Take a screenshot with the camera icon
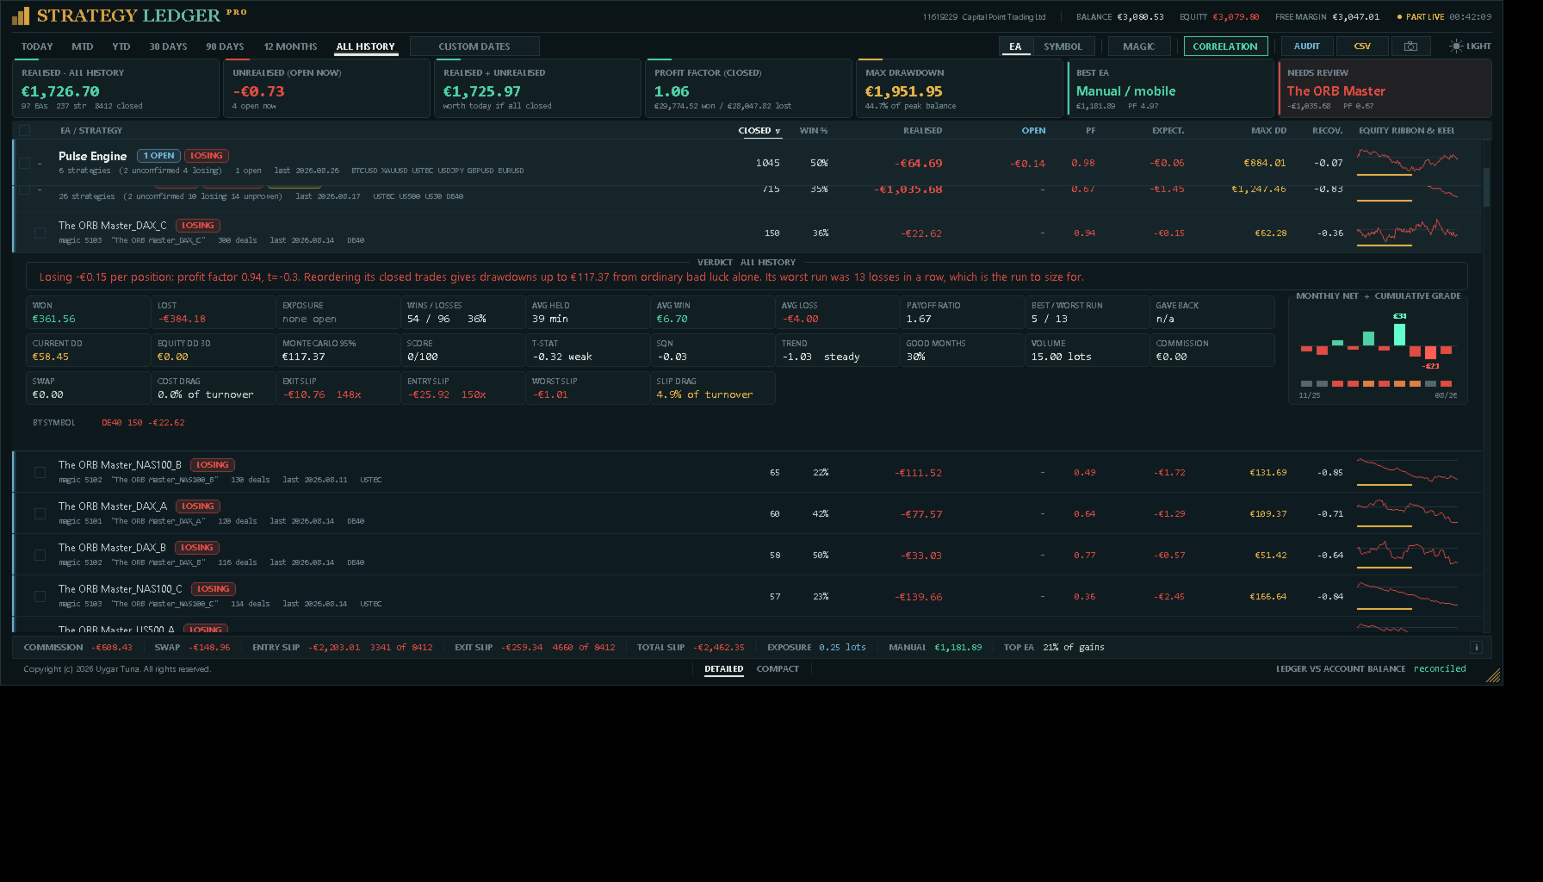1543x882 pixels. (1410, 47)
